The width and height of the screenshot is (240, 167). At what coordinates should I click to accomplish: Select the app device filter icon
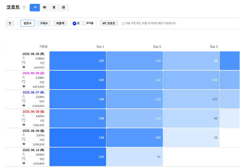[64, 7]
